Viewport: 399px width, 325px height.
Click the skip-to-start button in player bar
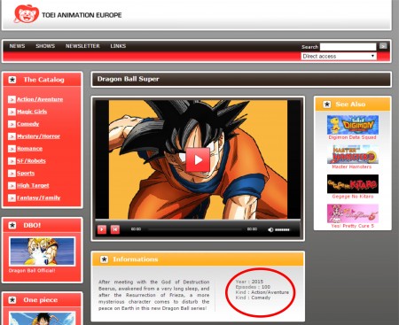115,229
